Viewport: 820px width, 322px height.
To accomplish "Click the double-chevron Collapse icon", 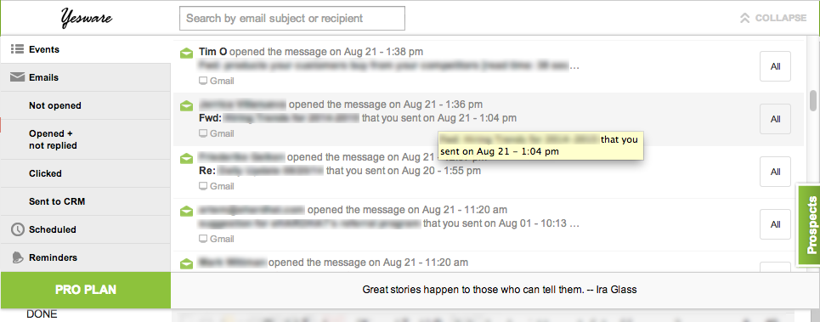I will pos(744,19).
